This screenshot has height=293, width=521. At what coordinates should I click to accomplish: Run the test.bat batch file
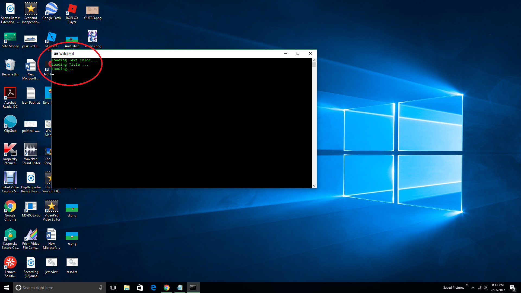pos(72,262)
